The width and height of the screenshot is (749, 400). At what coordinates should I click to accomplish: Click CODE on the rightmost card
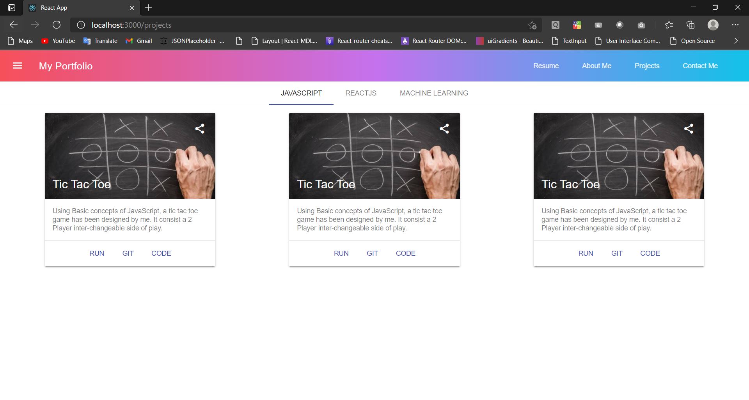(650, 253)
